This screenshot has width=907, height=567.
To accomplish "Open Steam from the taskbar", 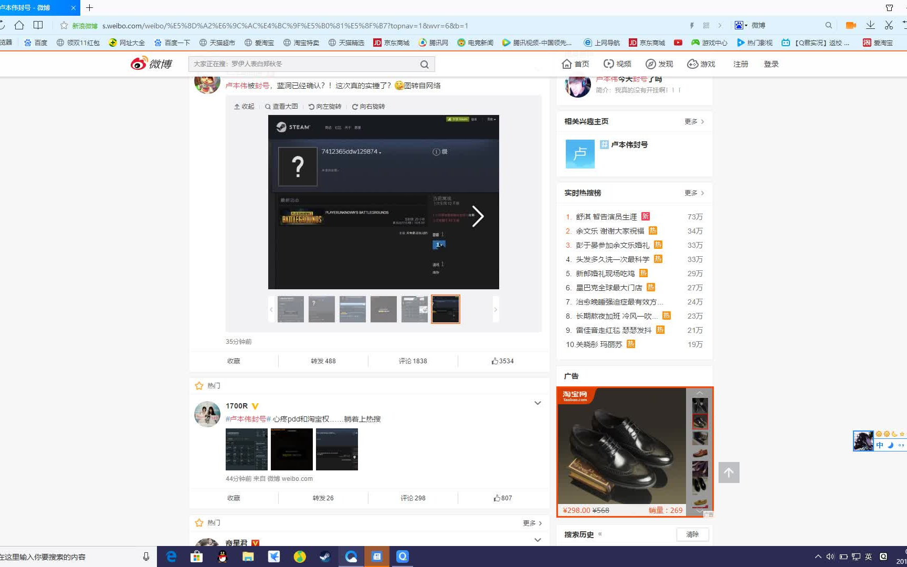I will 325,556.
